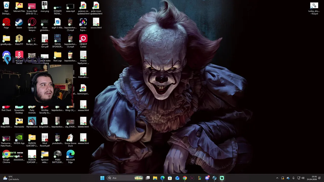Open Task View from the taskbar
Viewport: 324px width, 182px height.
(x=148, y=178)
